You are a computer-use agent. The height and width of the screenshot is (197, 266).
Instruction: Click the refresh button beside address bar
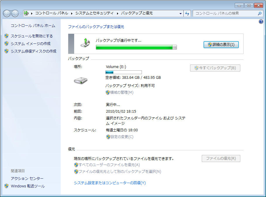coord(187,13)
